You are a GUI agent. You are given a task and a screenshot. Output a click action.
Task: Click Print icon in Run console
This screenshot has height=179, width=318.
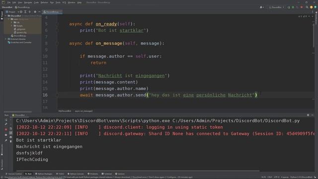pos(11,137)
